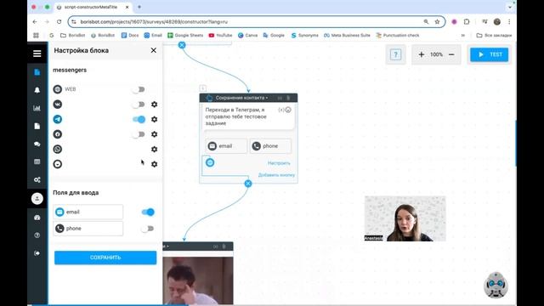Open the user profile avatar in sidebar
This screenshot has height=306, width=544.
coord(37,198)
